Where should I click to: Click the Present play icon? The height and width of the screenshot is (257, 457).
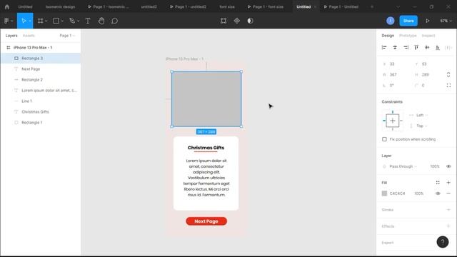tap(428, 21)
